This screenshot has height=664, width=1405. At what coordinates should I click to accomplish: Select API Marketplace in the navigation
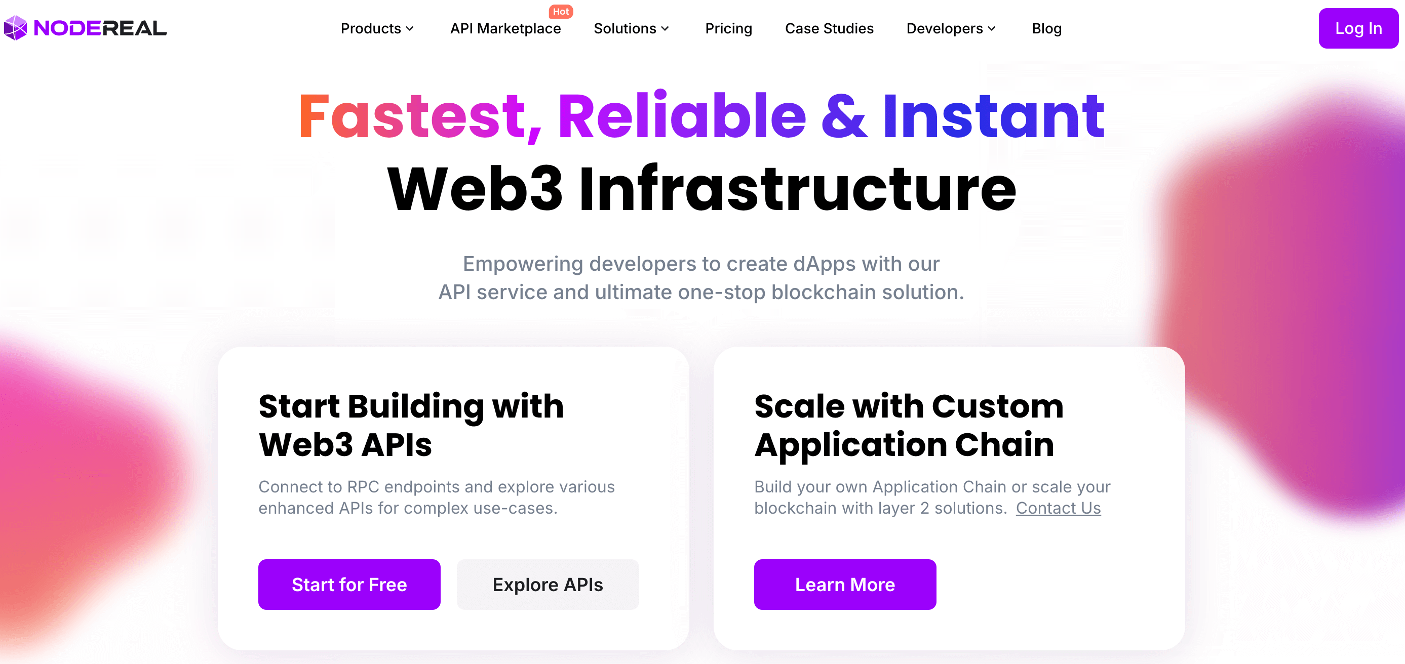[x=505, y=28]
